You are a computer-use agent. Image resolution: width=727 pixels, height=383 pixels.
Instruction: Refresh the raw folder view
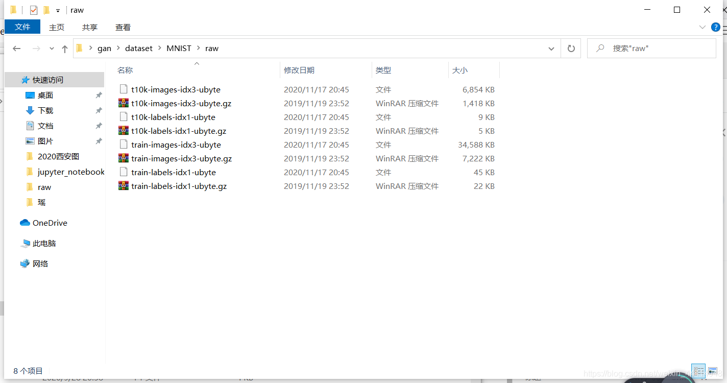click(x=571, y=49)
